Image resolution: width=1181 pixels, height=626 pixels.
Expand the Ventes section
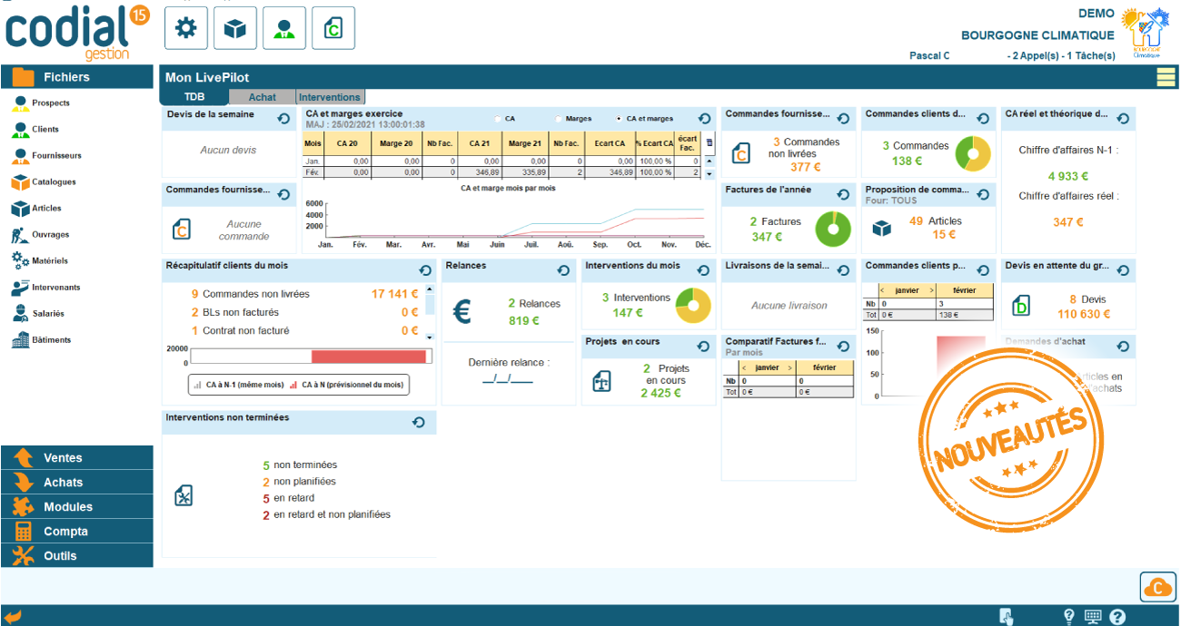tap(77, 458)
